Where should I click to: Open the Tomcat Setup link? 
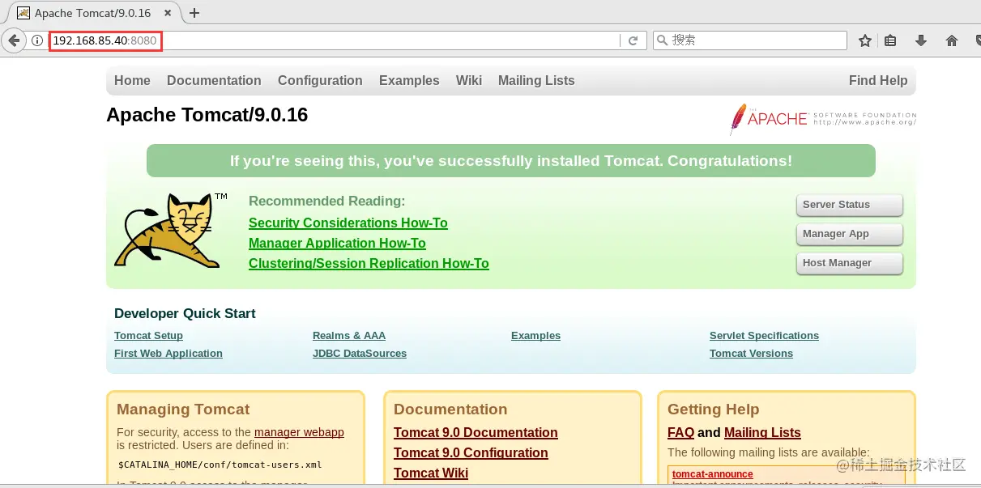(148, 335)
